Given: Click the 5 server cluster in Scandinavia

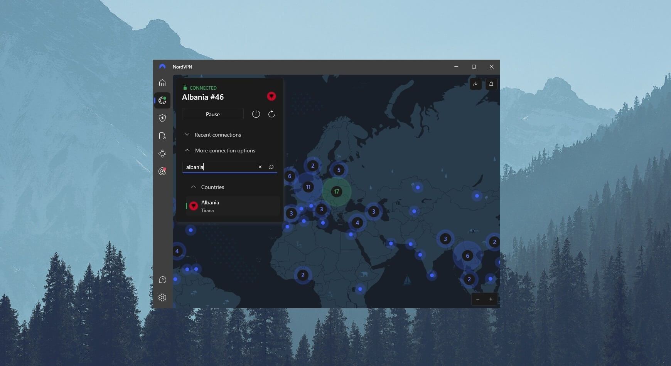Looking at the screenshot, I should 339,170.
